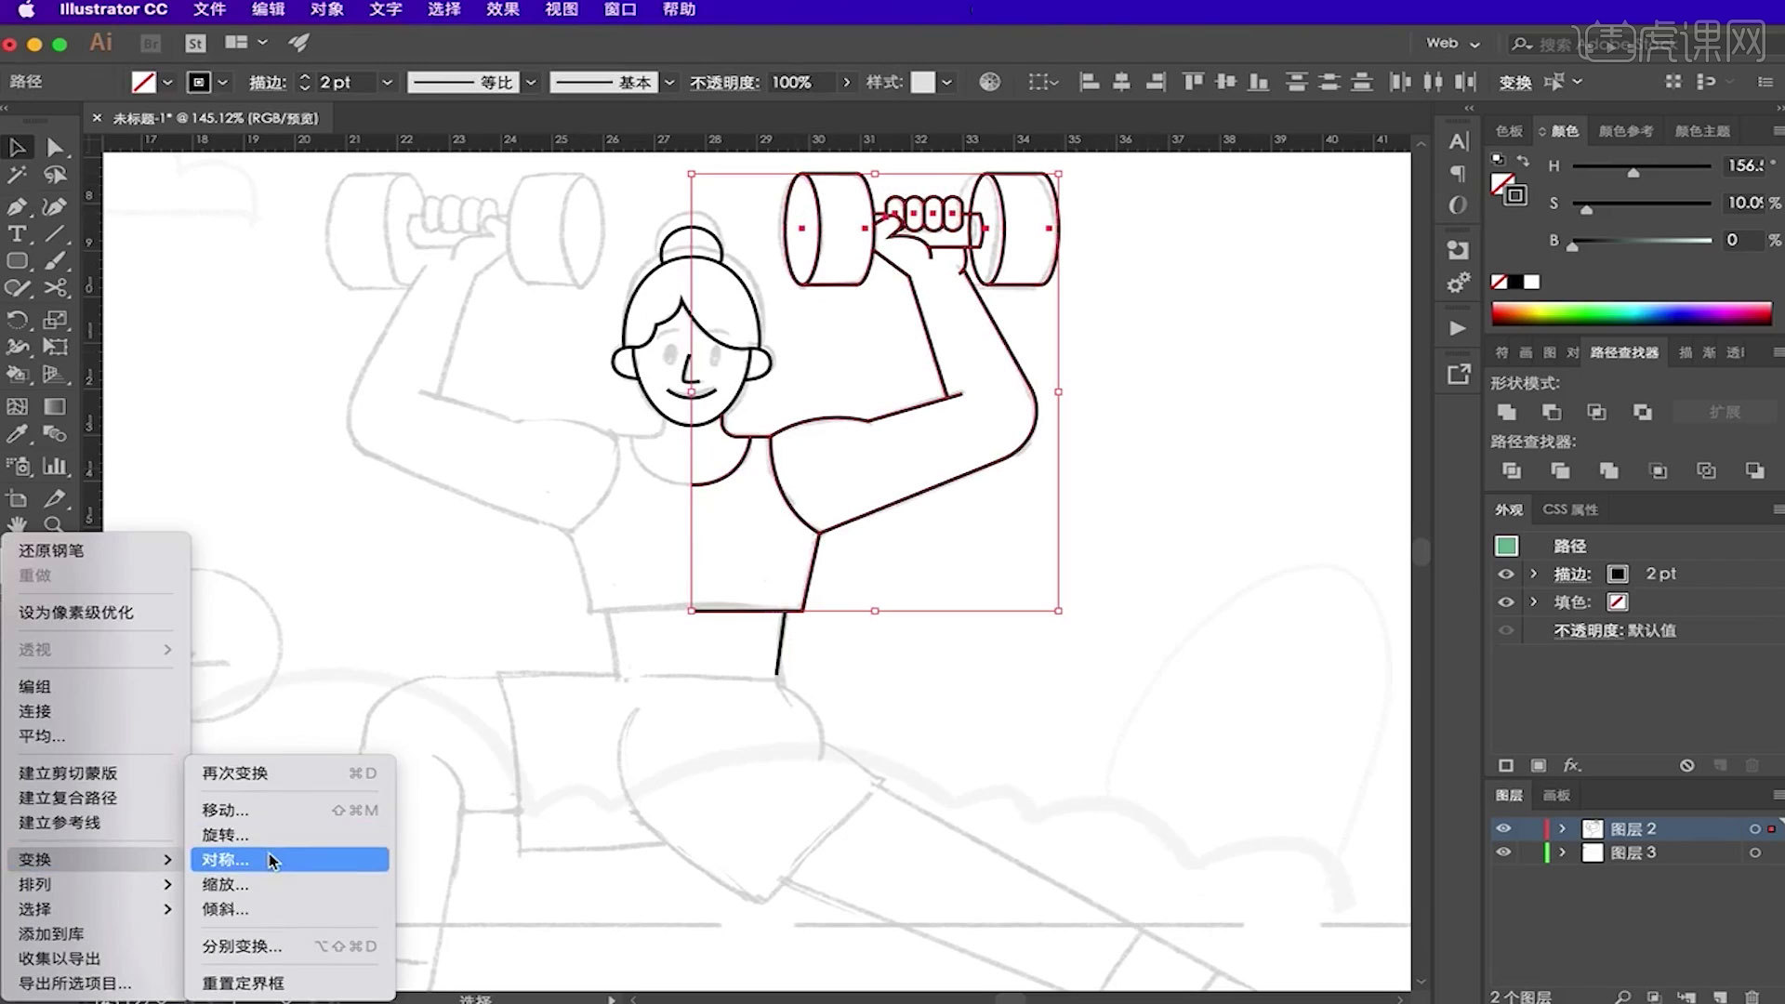Switch to the 画板 tab
Image resolution: width=1785 pixels, height=1004 pixels.
point(1556,795)
